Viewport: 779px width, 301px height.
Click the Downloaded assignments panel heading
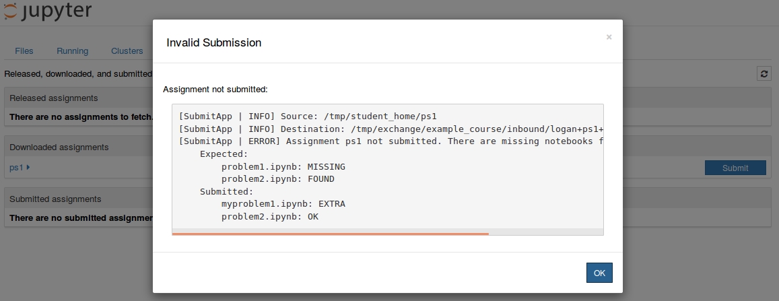tap(59, 147)
